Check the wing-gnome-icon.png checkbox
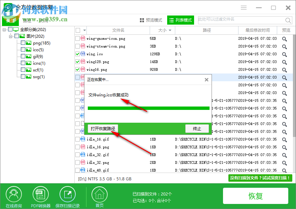296x209 pixels. click(x=77, y=38)
